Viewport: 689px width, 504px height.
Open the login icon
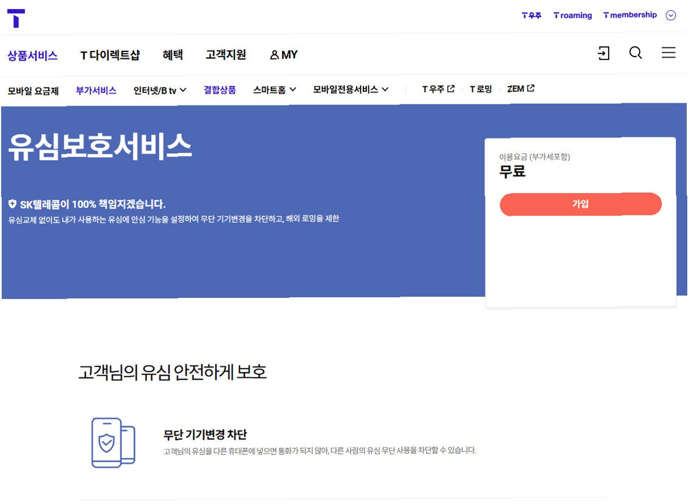604,54
